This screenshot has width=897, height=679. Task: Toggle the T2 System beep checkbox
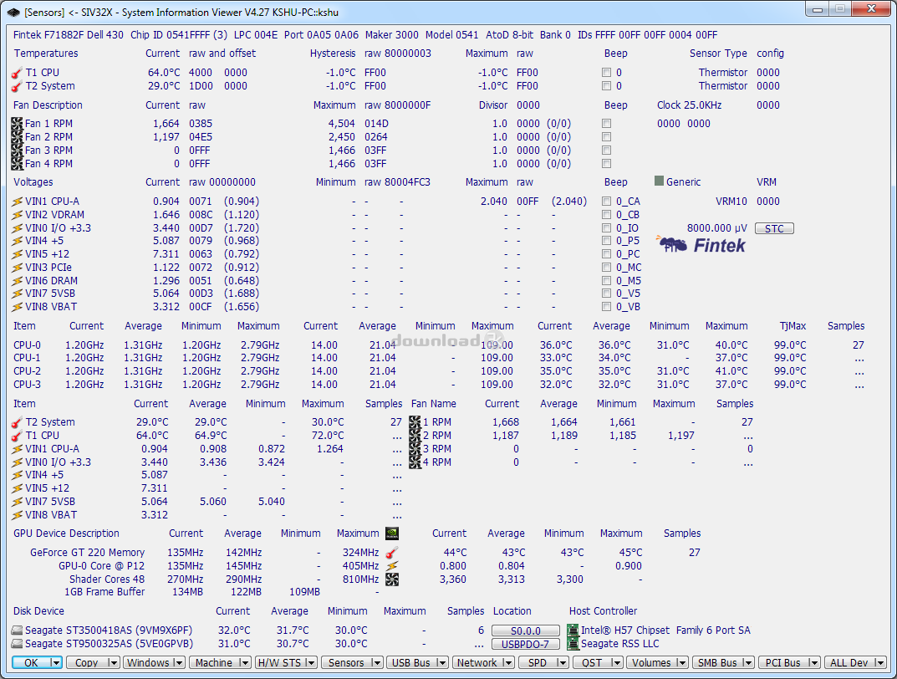(x=606, y=86)
